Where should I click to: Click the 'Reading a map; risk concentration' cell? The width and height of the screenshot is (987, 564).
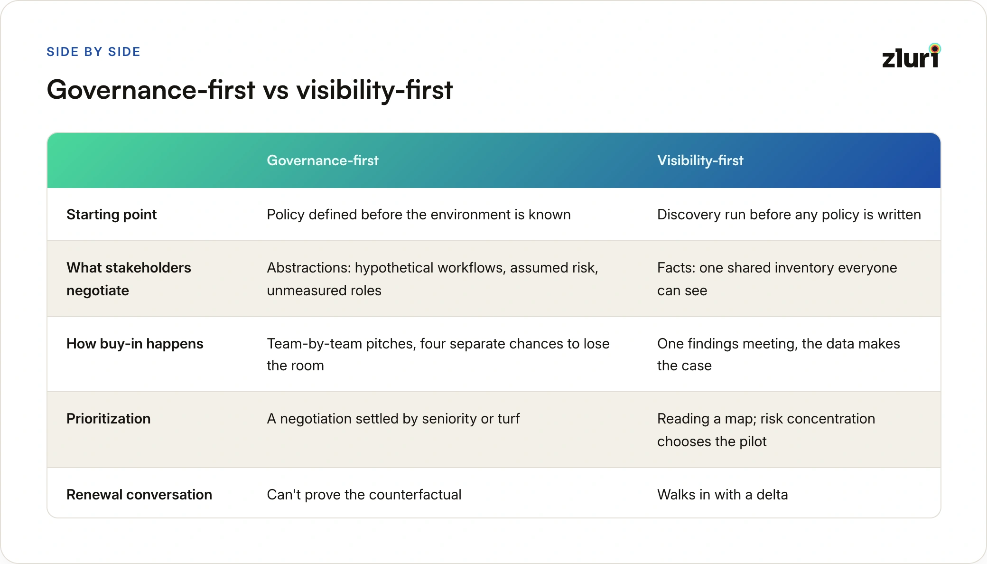point(766,430)
